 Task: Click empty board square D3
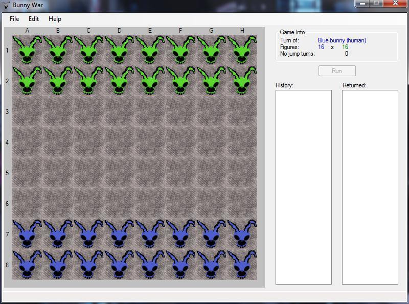click(x=119, y=111)
